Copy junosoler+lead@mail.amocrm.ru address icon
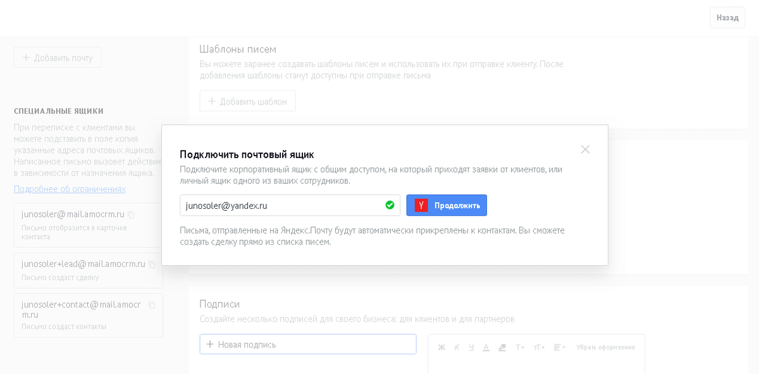Image resolution: width=759 pixels, height=374 pixels. tap(152, 265)
